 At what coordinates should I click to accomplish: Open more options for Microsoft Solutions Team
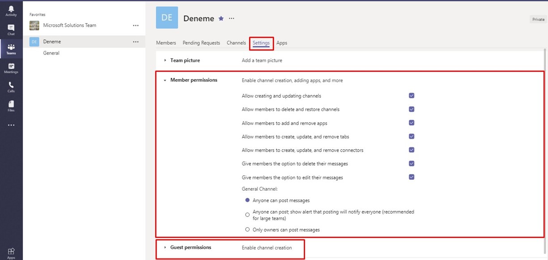coord(136,26)
